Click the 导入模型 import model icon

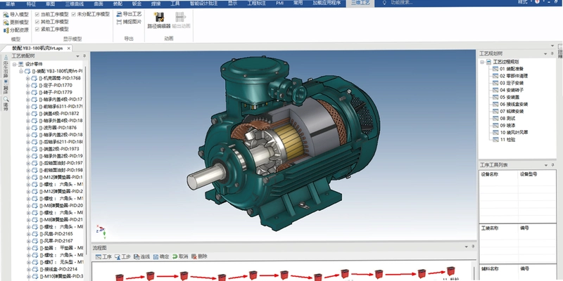click(6, 15)
